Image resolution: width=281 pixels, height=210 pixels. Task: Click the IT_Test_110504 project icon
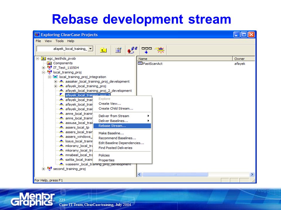[x=50, y=67]
